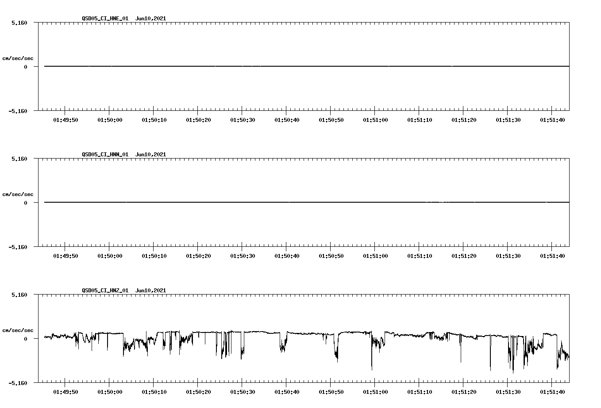The image size is (601, 408).
Task: Click 01:50:20 time label under HNZ plot
Action: 198,392
